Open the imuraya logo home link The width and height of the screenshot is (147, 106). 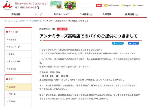click(8, 5)
